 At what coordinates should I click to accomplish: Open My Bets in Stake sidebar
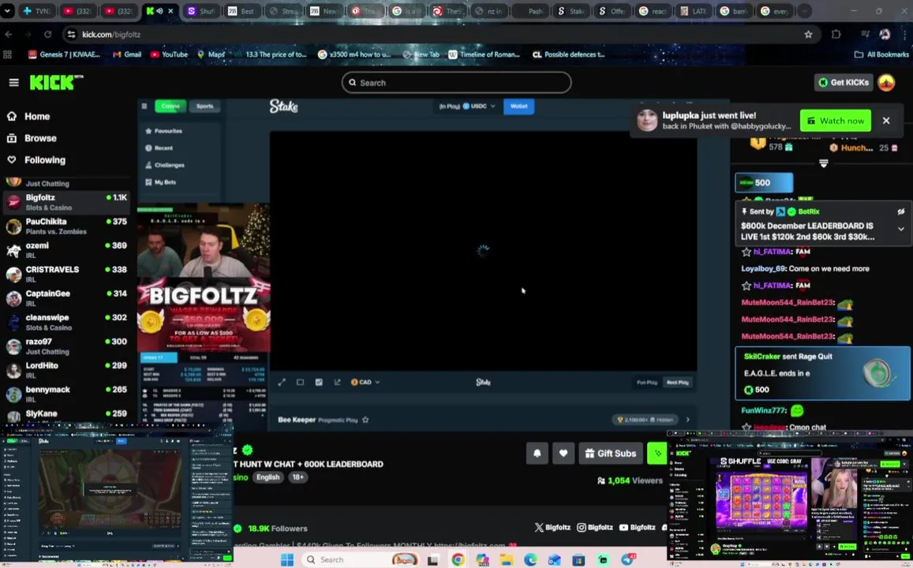click(x=161, y=182)
